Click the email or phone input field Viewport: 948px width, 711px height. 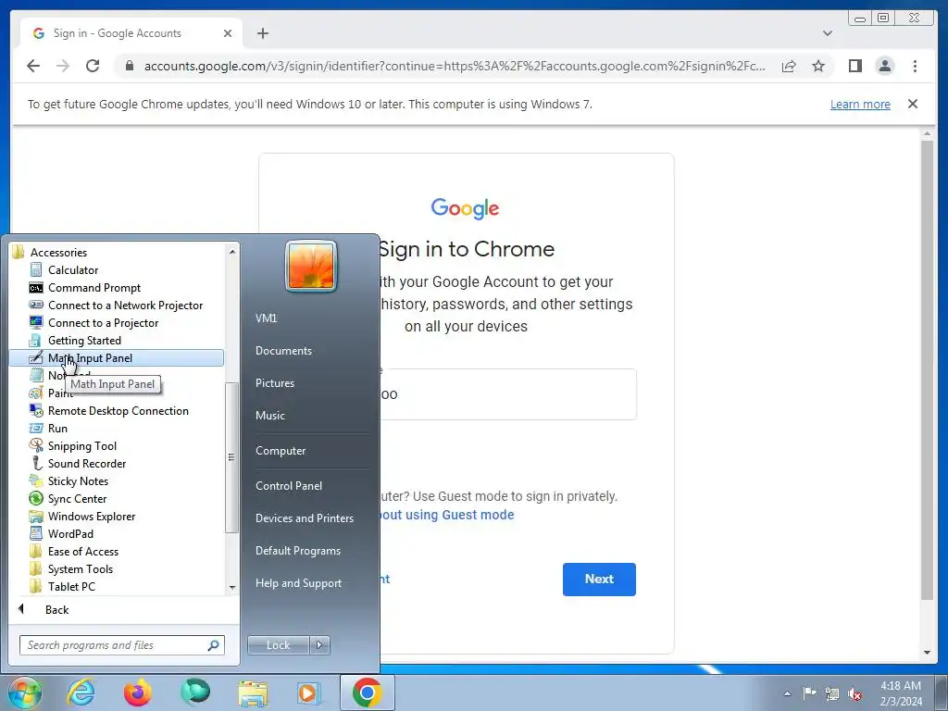[x=508, y=394]
